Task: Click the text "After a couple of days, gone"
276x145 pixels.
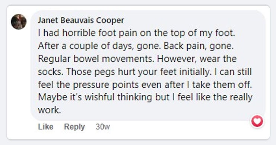Action: (x=99, y=46)
